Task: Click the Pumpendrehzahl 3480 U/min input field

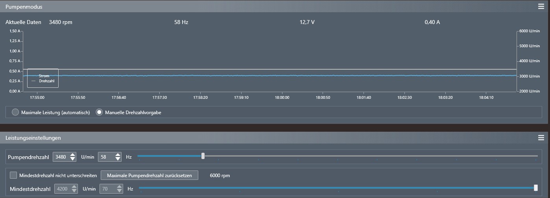Action: 61,157
